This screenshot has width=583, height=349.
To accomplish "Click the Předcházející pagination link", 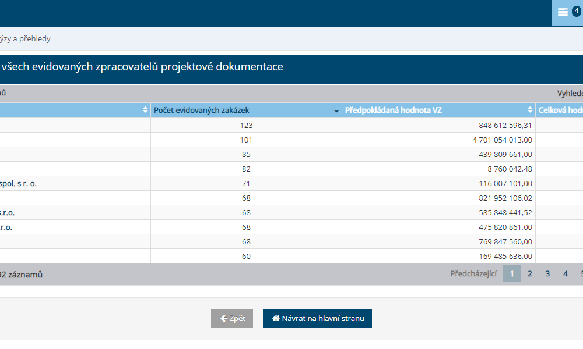I will coord(473,273).
